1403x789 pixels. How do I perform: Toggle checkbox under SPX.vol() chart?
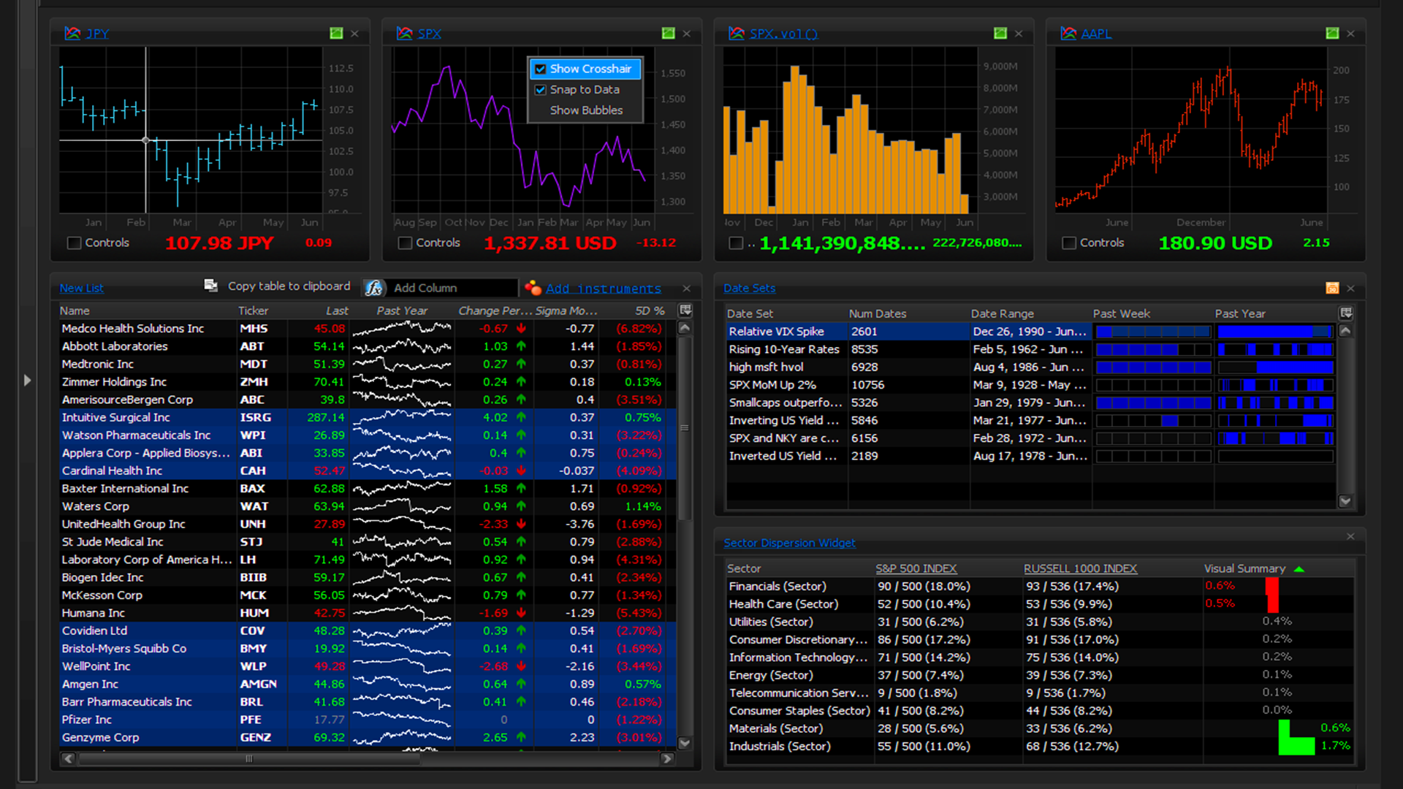736,243
